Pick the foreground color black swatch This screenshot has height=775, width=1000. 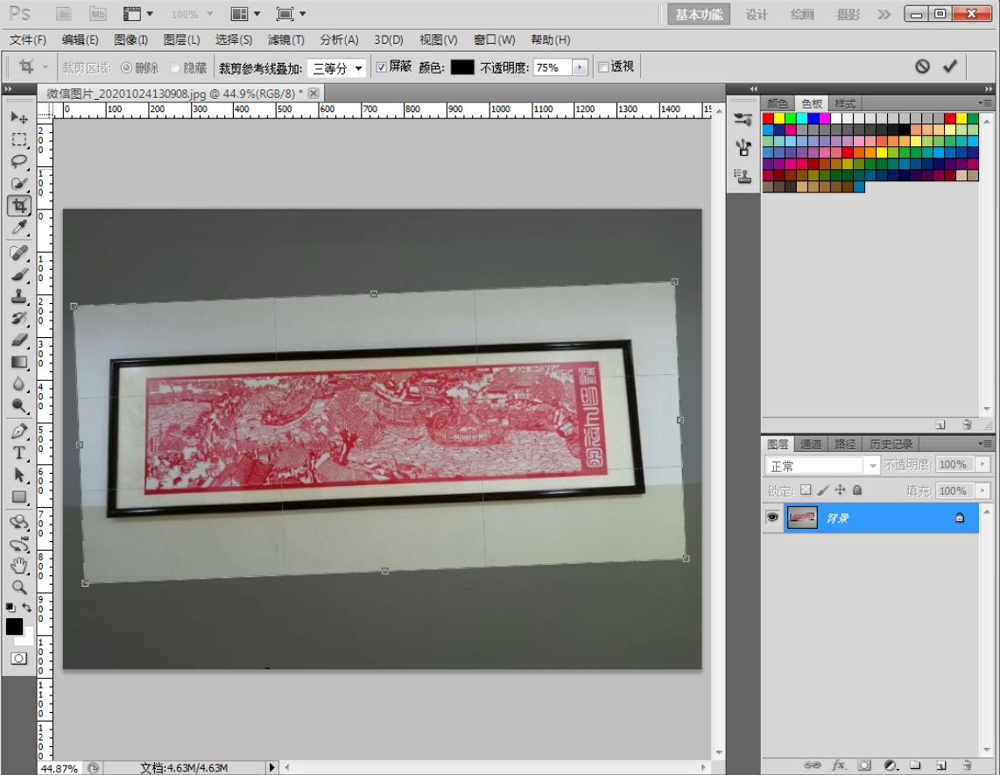click(x=14, y=626)
